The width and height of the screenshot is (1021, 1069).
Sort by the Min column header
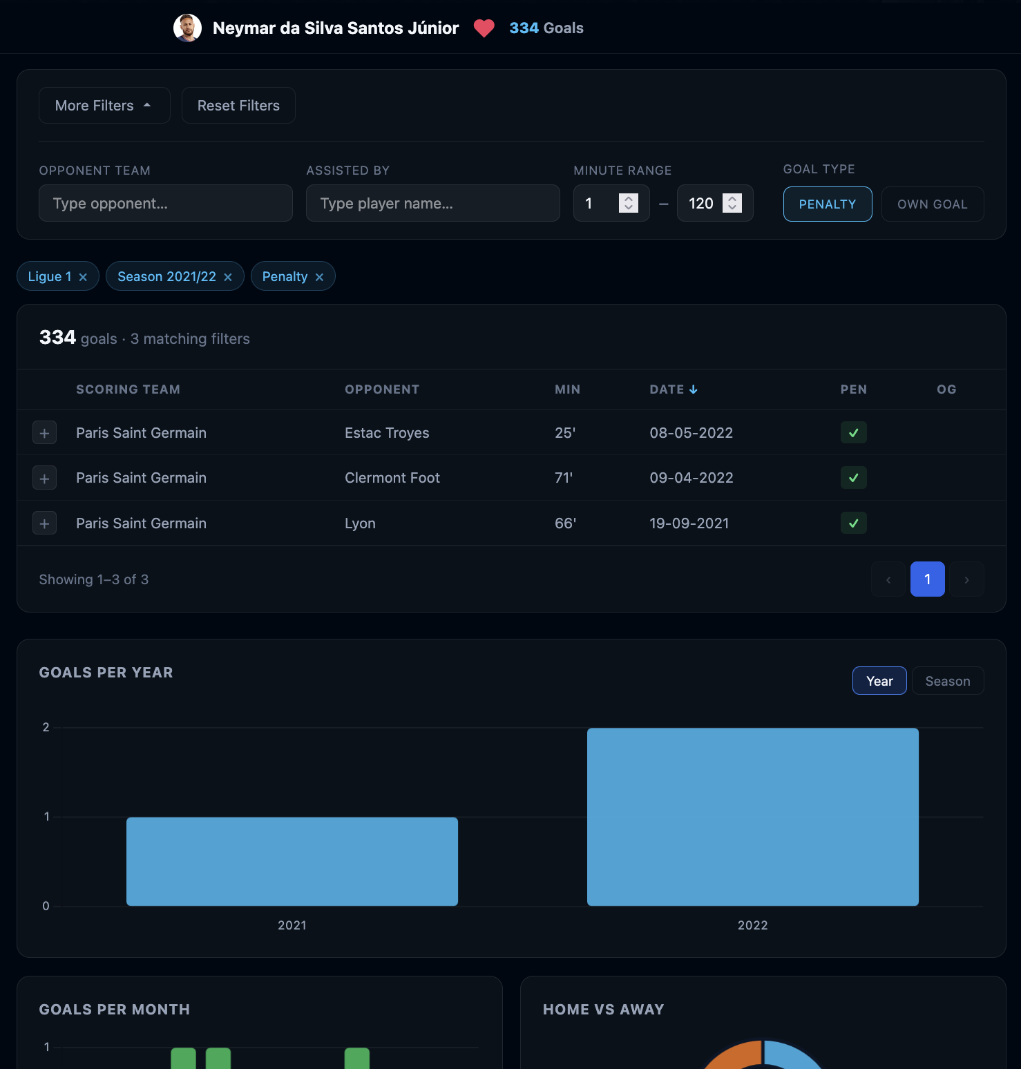tap(567, 389)
